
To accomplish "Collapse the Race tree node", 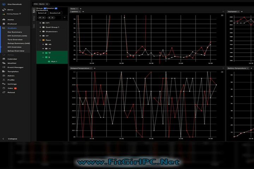I will click(40, 40).
